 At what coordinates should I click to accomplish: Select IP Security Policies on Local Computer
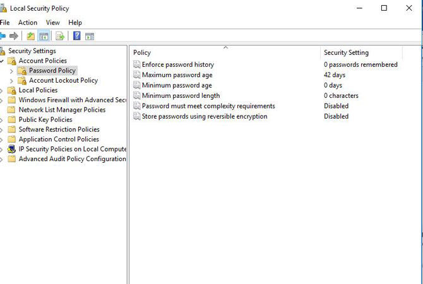(73, 149)
